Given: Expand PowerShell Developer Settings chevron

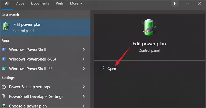Looking at the screenshot, I should click(83, 96).
